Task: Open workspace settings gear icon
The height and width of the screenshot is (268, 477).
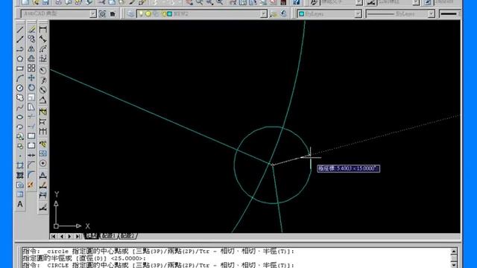Action: coord(103,13)
